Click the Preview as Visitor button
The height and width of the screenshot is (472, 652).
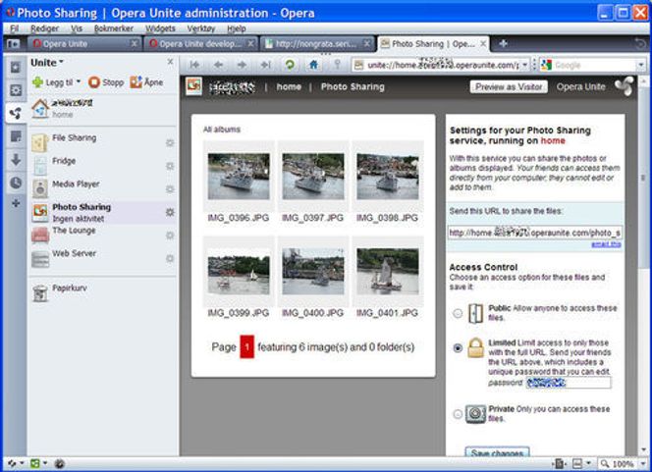509,86
